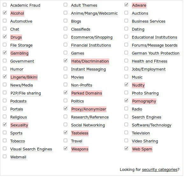Tick the Adult Themes checkbox

(65, 5)
